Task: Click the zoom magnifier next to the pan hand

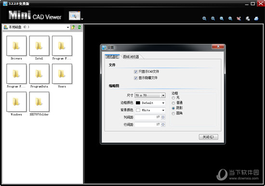Action: tap(230, 19)
